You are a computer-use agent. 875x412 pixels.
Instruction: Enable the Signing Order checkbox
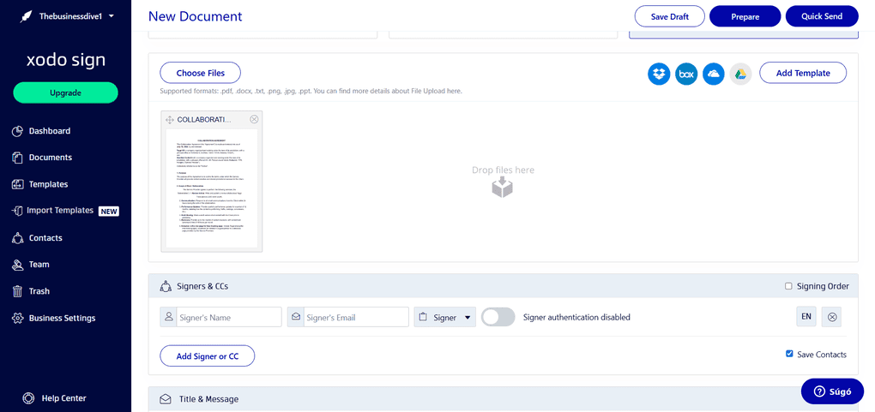click(788, 286)
